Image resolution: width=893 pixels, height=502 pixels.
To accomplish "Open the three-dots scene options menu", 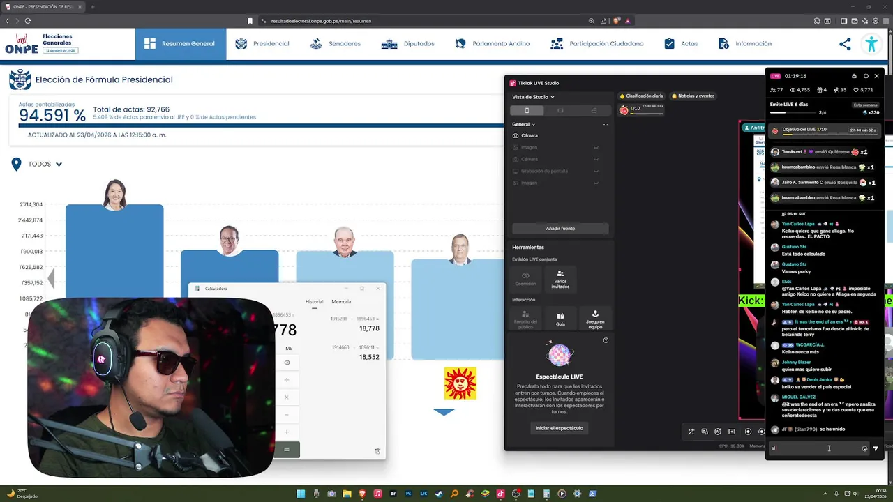I will click(606, 124).
